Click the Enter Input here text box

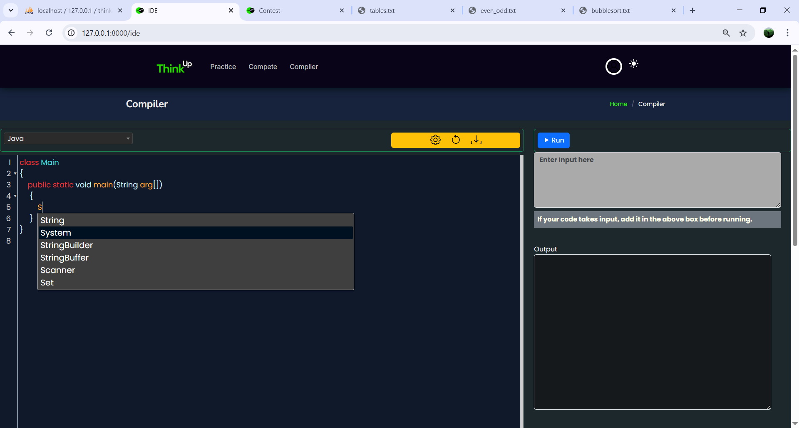pyautogui.click(x=657, y=180)
